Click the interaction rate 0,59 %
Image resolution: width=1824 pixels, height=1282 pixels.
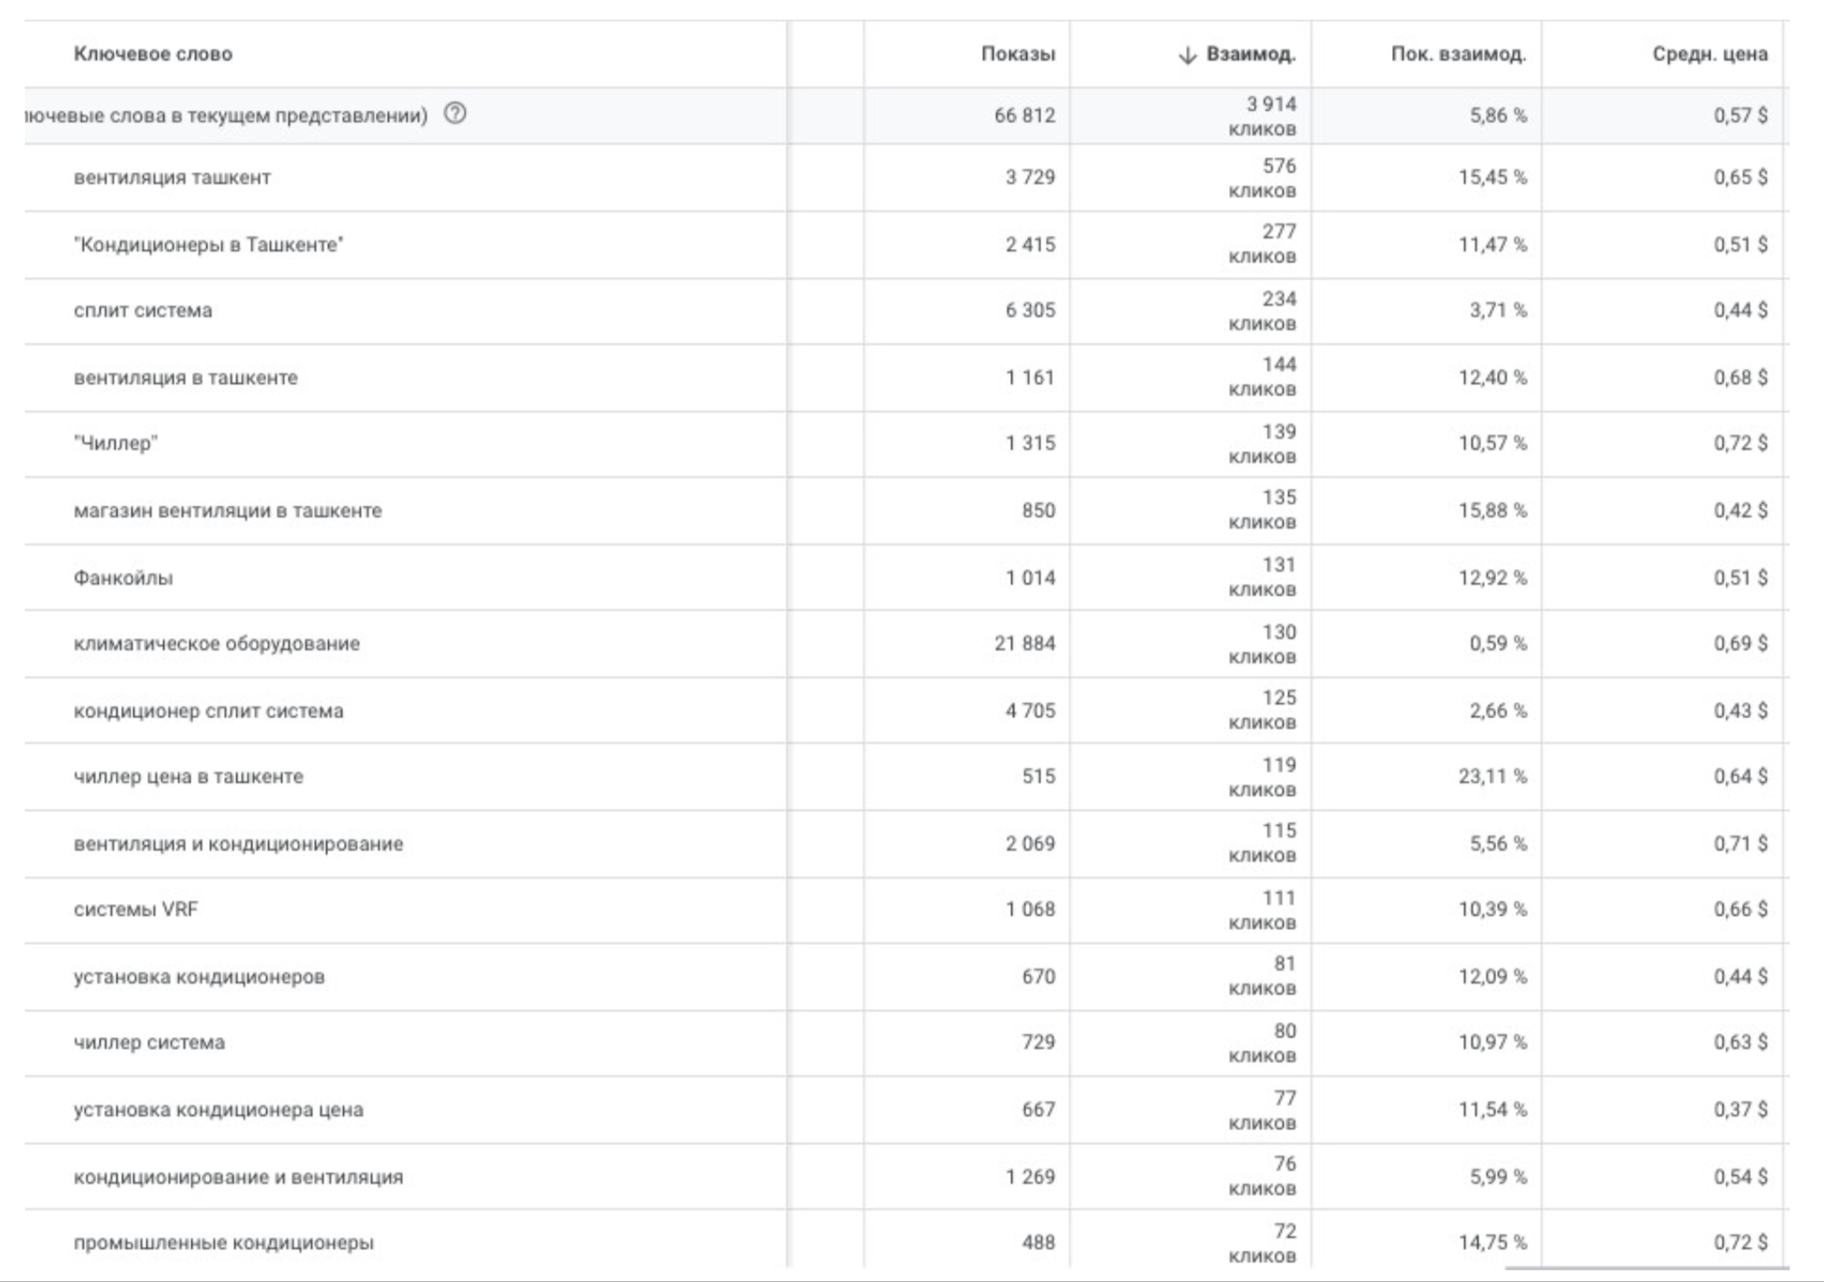tap(1498, 644)
